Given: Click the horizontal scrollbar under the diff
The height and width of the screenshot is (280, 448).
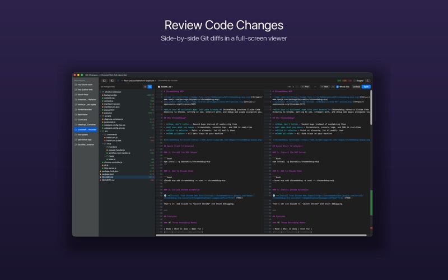Looking at the screenshot, I should click(261, 235).
